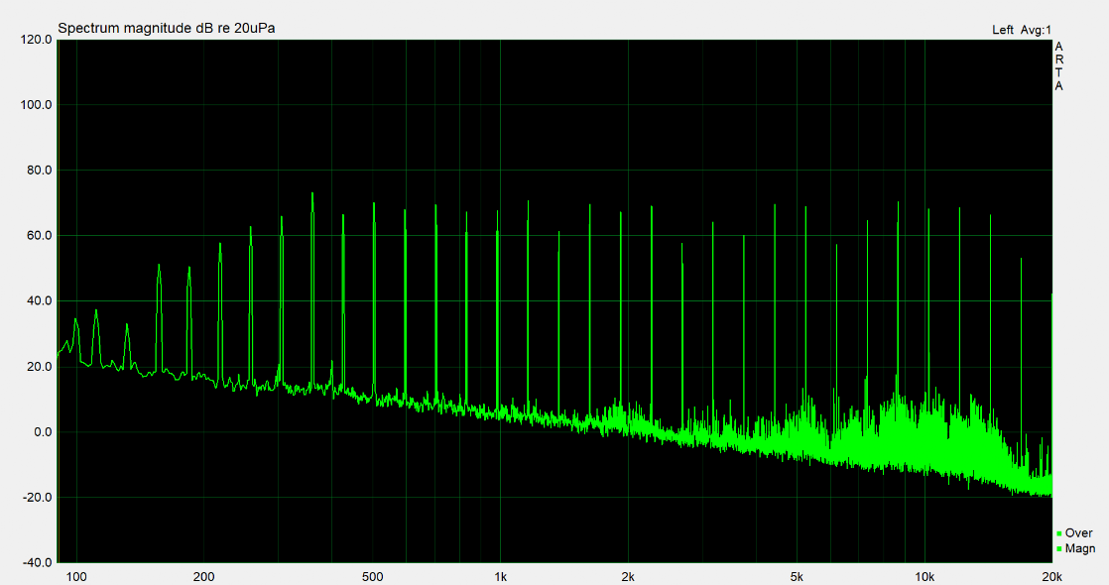The image size is (1109, 585).
Task: Click the green Magn legend swatch
Action: [1058, 549]
